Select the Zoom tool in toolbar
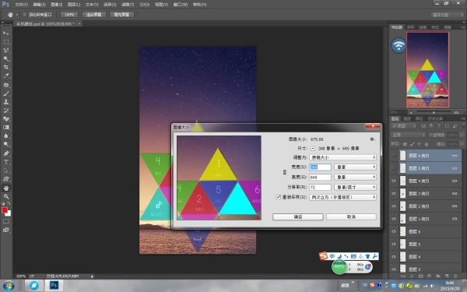This screenshot has height=292, width=467. click(x=6, y=197)
